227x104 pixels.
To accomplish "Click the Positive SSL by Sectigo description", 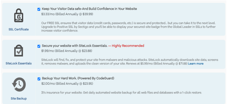I will pos(129,27).
